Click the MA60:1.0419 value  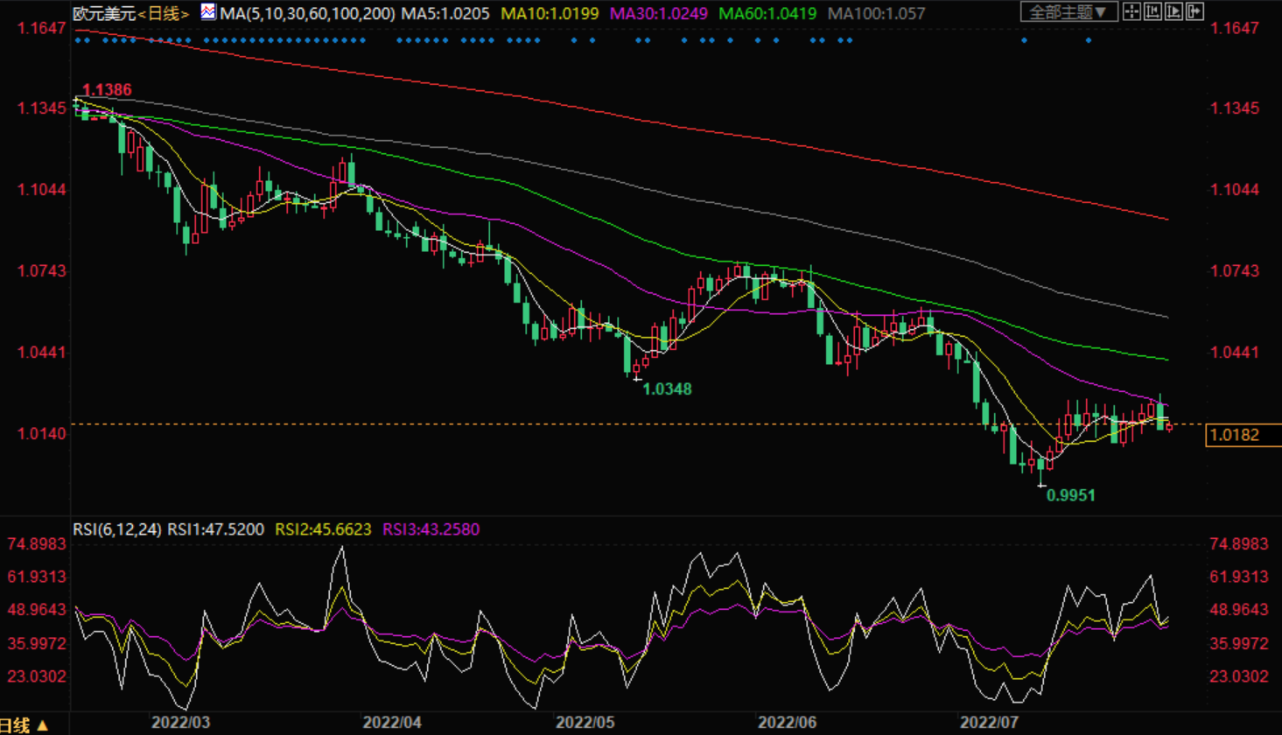tap(767, 14)
